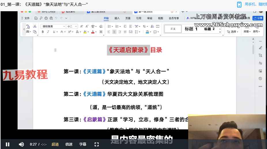
Task: Toggle bold text formatting
Action: pos(43,32)
